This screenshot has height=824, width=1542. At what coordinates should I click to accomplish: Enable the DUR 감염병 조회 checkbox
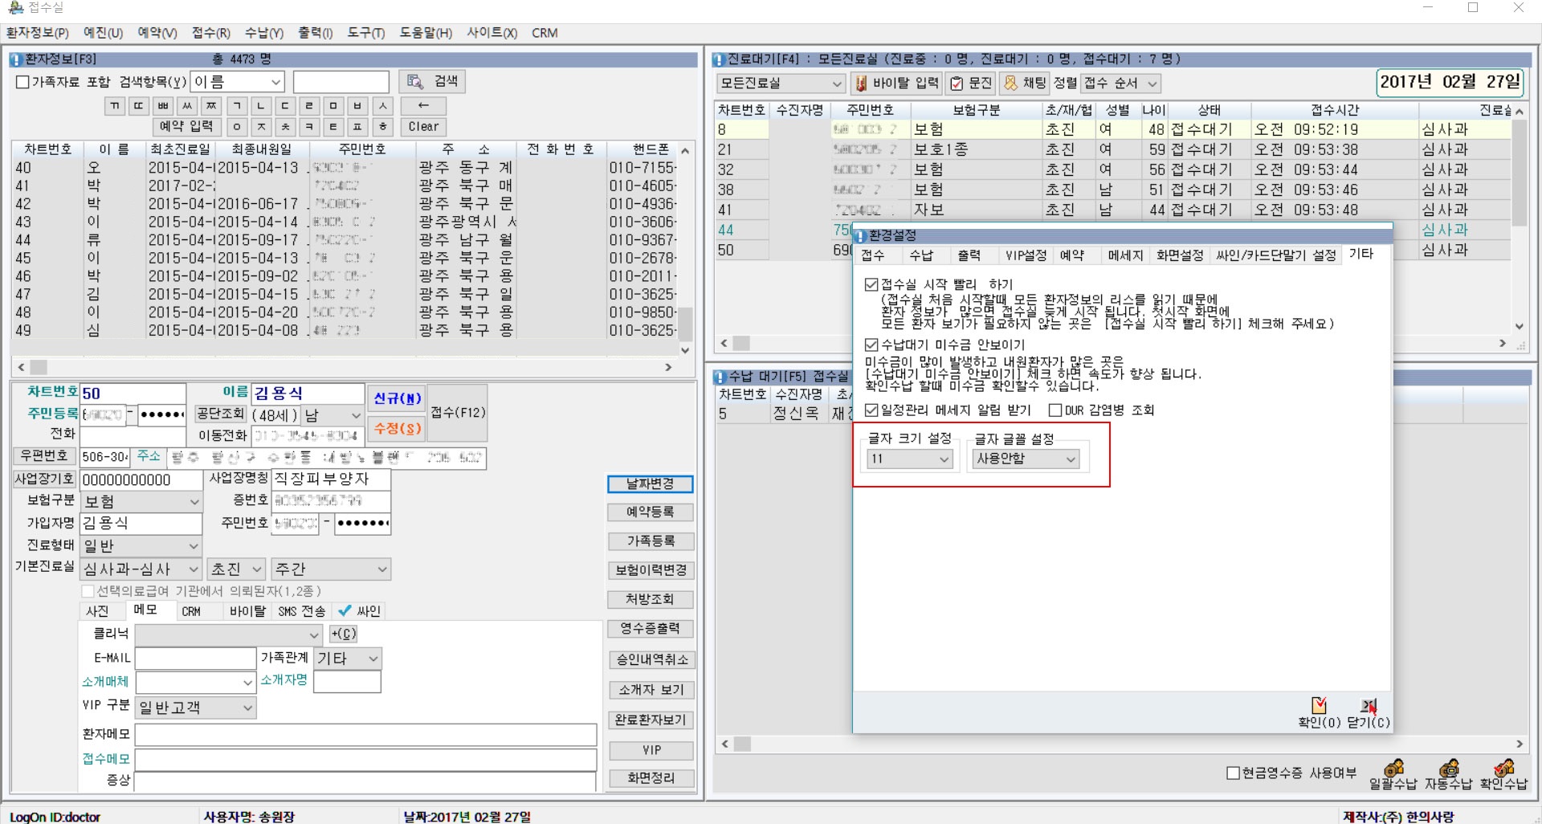coord(1055,410)
